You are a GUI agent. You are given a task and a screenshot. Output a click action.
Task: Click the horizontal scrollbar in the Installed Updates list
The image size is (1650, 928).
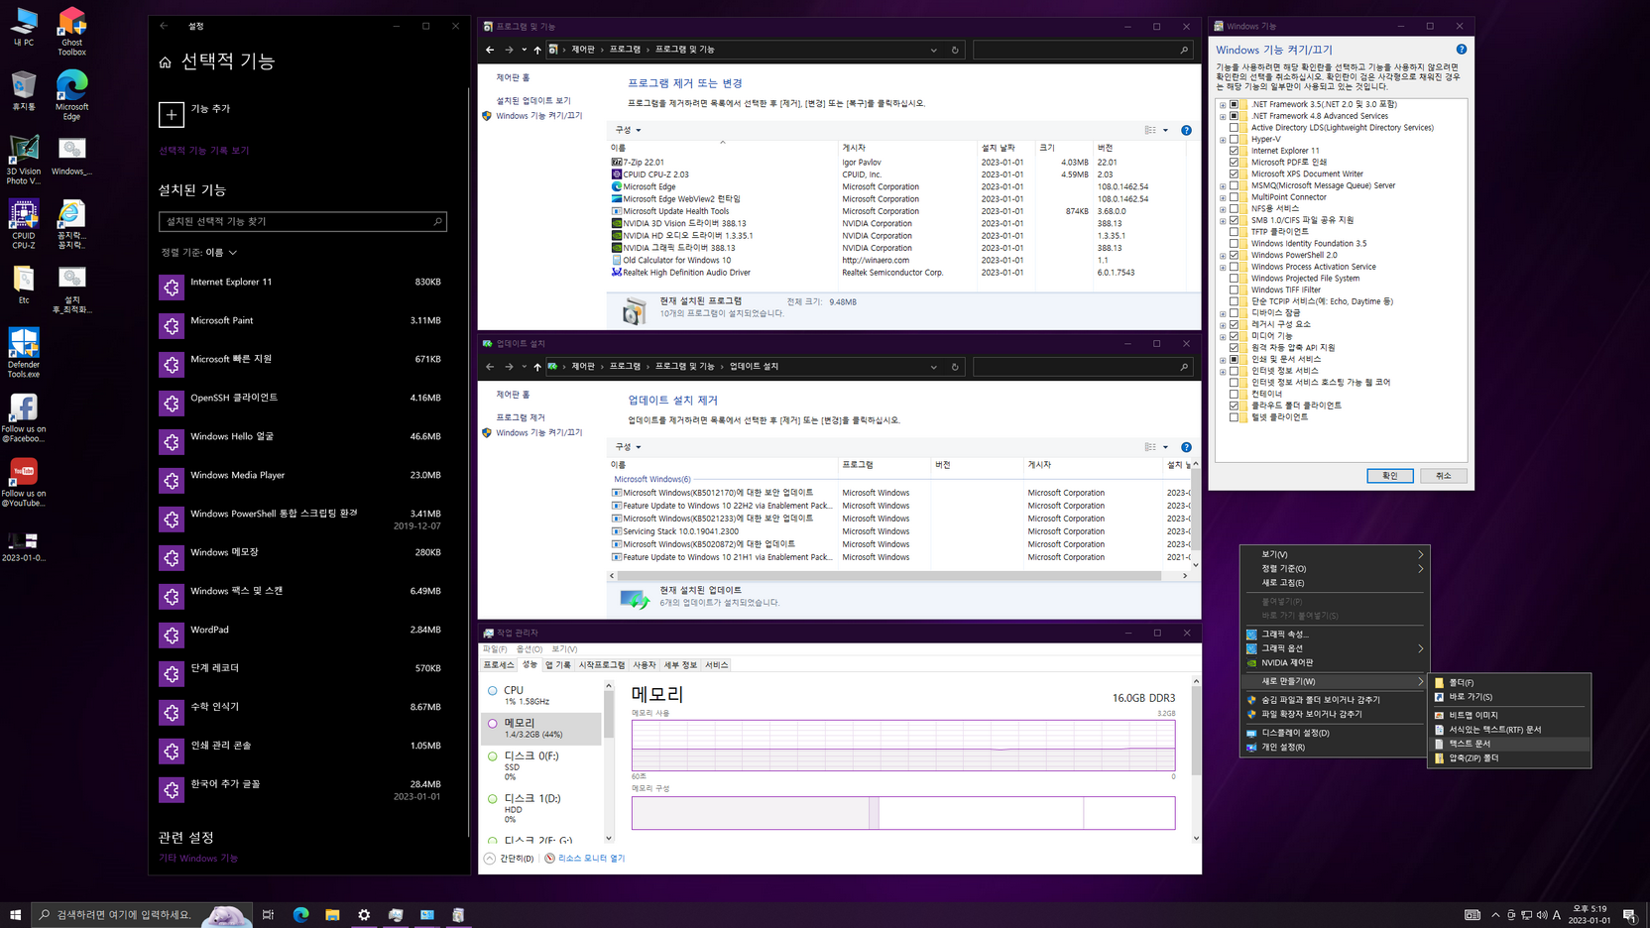[x=888, y=576]
